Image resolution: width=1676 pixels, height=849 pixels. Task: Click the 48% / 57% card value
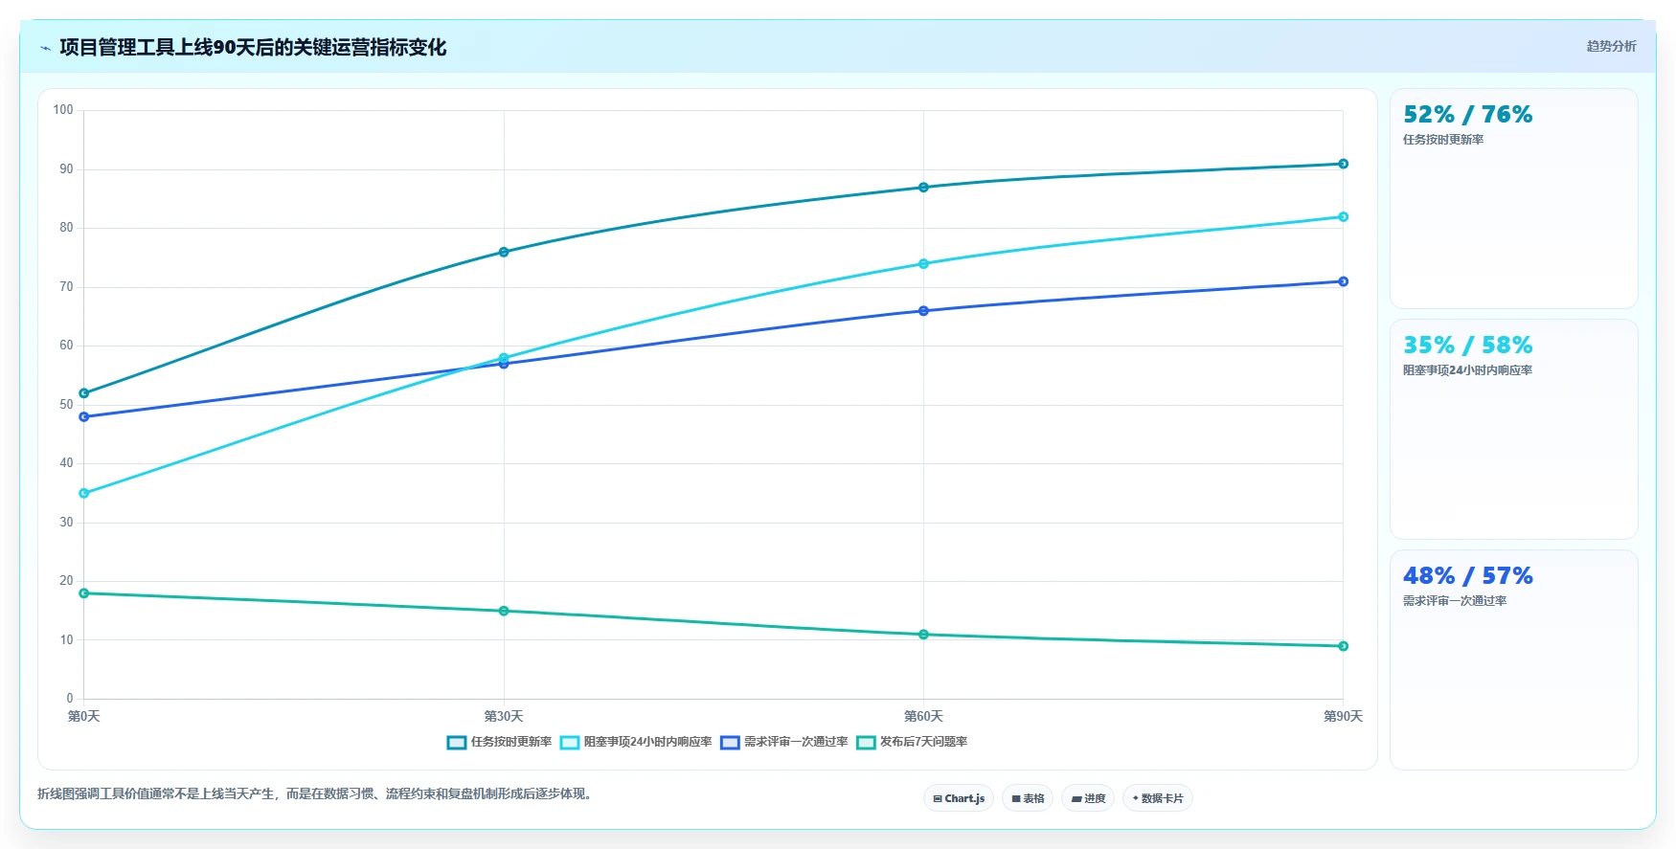[1467, 576]
